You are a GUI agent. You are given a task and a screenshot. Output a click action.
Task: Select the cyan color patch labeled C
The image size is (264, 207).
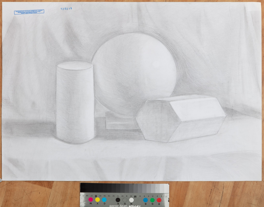click(x=104, y=199)
